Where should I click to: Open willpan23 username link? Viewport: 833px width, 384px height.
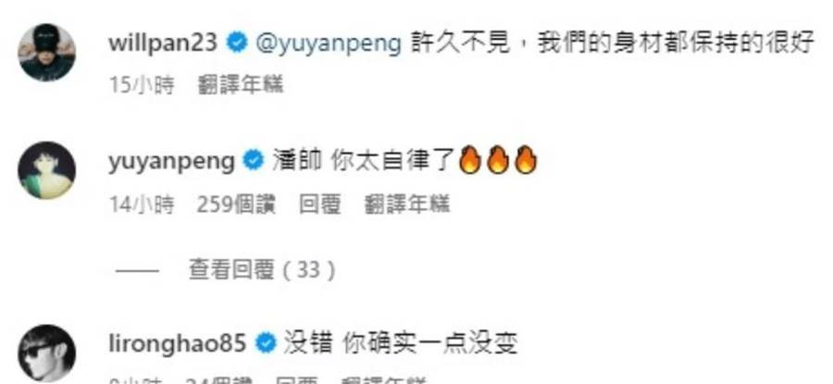pos(163,43)
